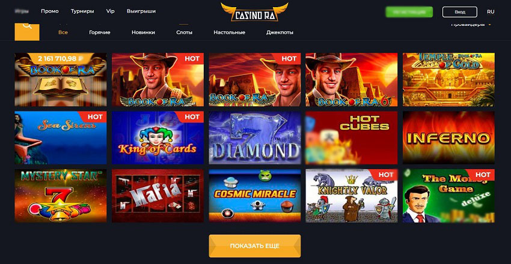Launch the Book of Ra 6 slot
The image size is (511, 264).
coord(351,79)
